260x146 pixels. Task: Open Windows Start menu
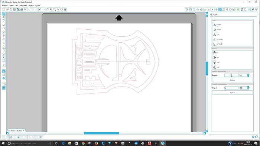pyautogui.click(x=3, y=143)
